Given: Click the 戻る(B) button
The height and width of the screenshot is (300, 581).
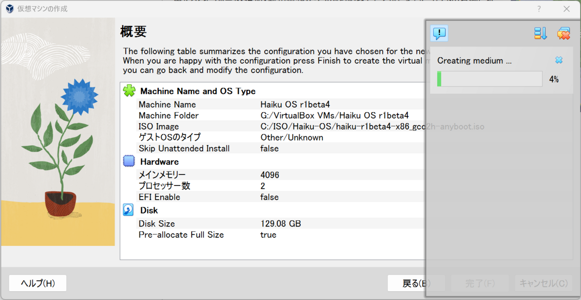Looking at the screenshot, I should [416, 284].
